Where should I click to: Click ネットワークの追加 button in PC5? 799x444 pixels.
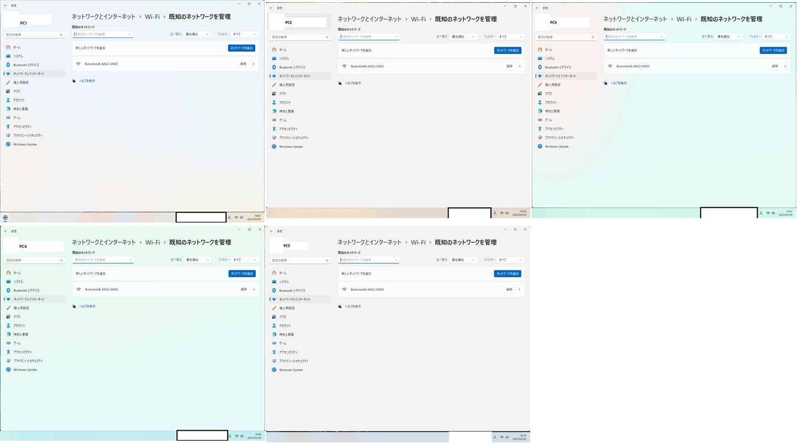(508, 273)
